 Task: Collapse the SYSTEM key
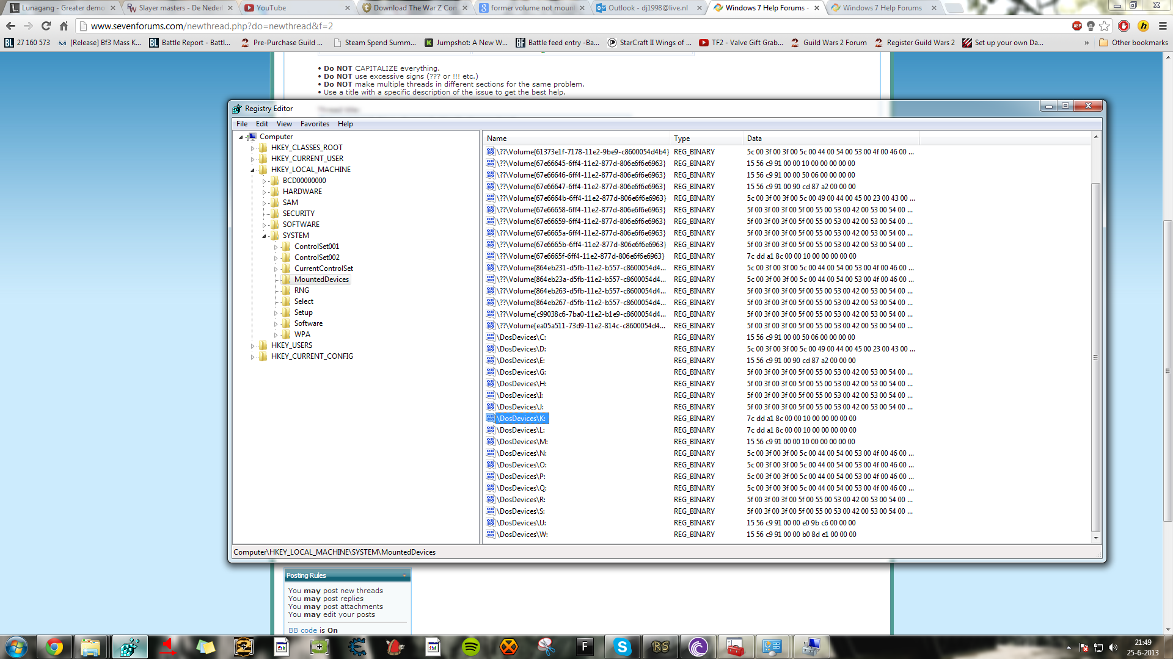pos(264,236)
